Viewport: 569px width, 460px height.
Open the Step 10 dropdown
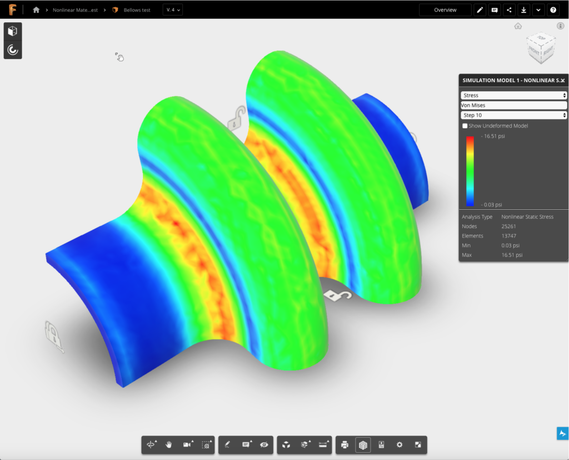513,115
